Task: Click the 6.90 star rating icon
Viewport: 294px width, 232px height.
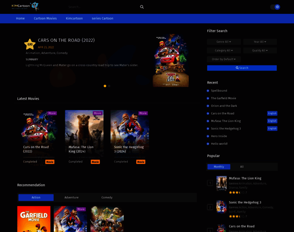Action: (x=30, y=44)
